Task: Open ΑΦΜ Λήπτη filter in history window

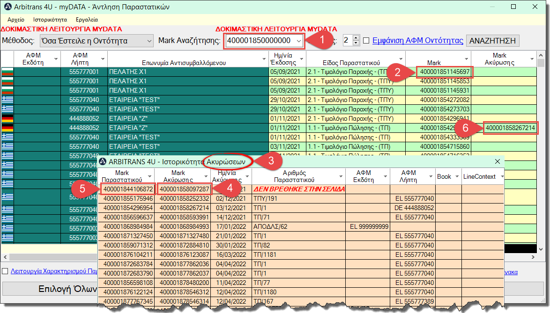Action: [x=431, y=176]
